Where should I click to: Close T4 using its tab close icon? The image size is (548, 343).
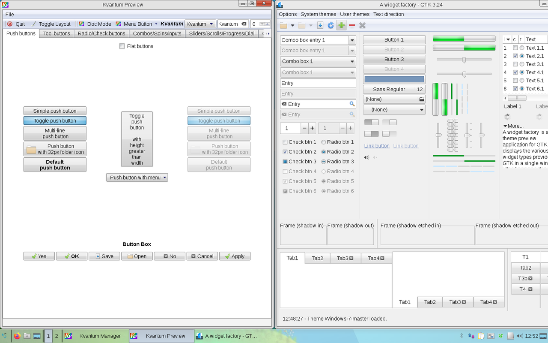(530, 289)
